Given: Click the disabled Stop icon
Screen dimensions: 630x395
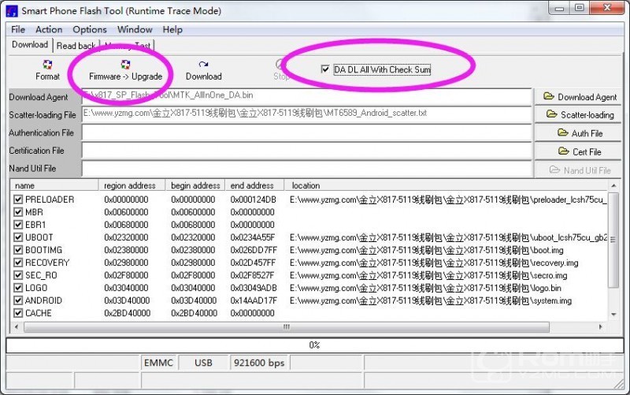Looking at the screenshot, I should (x=280, y=65).
